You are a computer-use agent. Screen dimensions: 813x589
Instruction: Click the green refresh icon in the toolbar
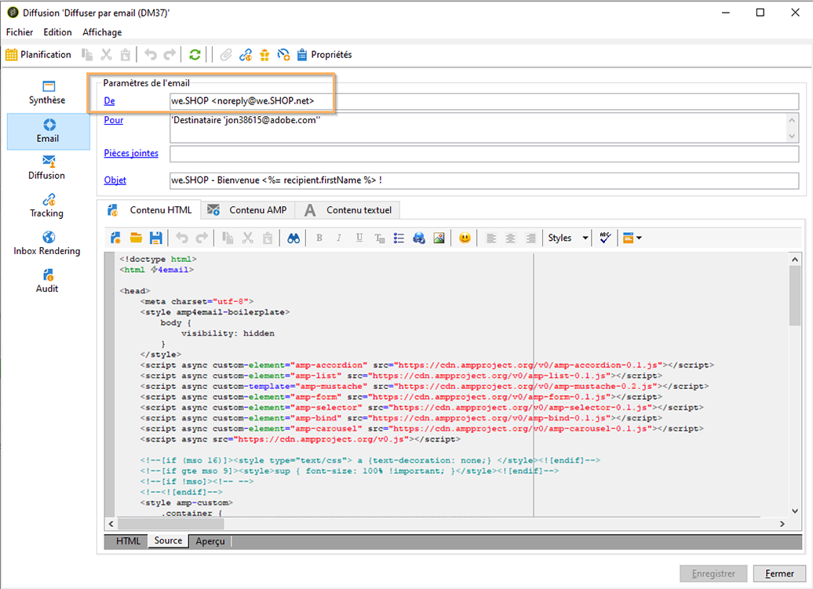point(195,54)
